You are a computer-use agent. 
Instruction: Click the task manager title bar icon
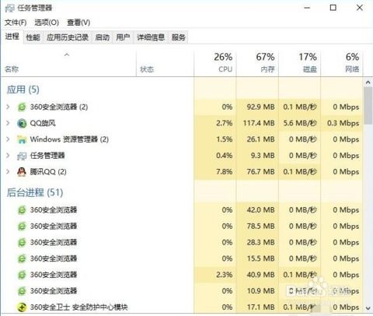9,8
